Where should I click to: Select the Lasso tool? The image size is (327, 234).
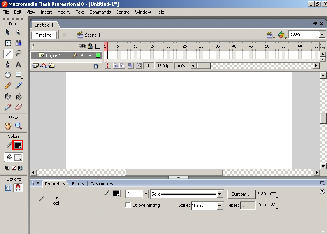(x=19, y=53)
